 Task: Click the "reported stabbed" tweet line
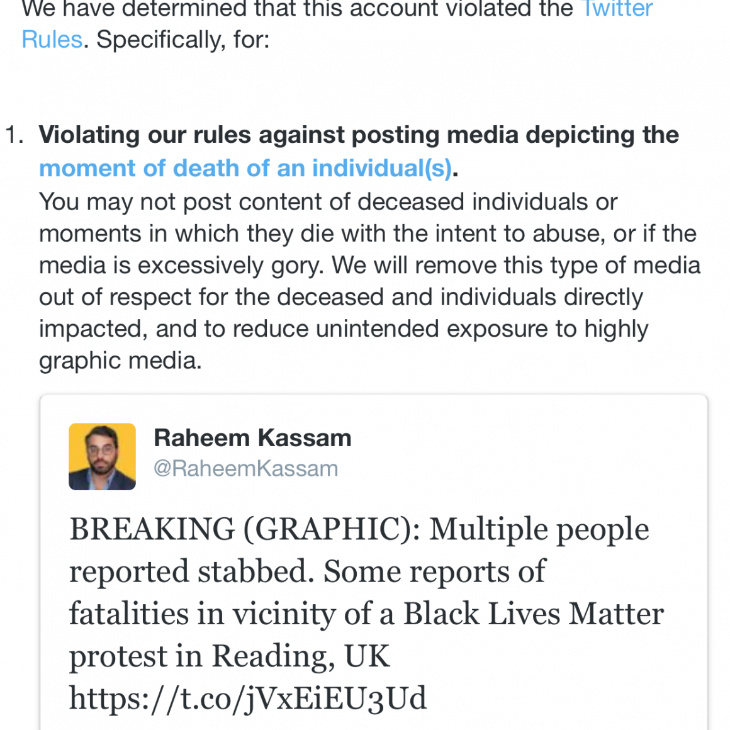pyautogui.click(x=192, y=571)
